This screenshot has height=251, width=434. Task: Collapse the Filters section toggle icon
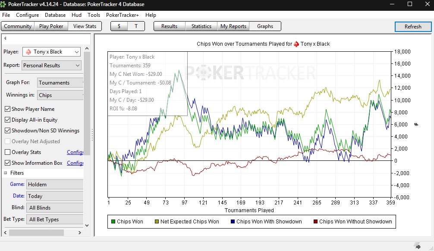pos(5,173)
